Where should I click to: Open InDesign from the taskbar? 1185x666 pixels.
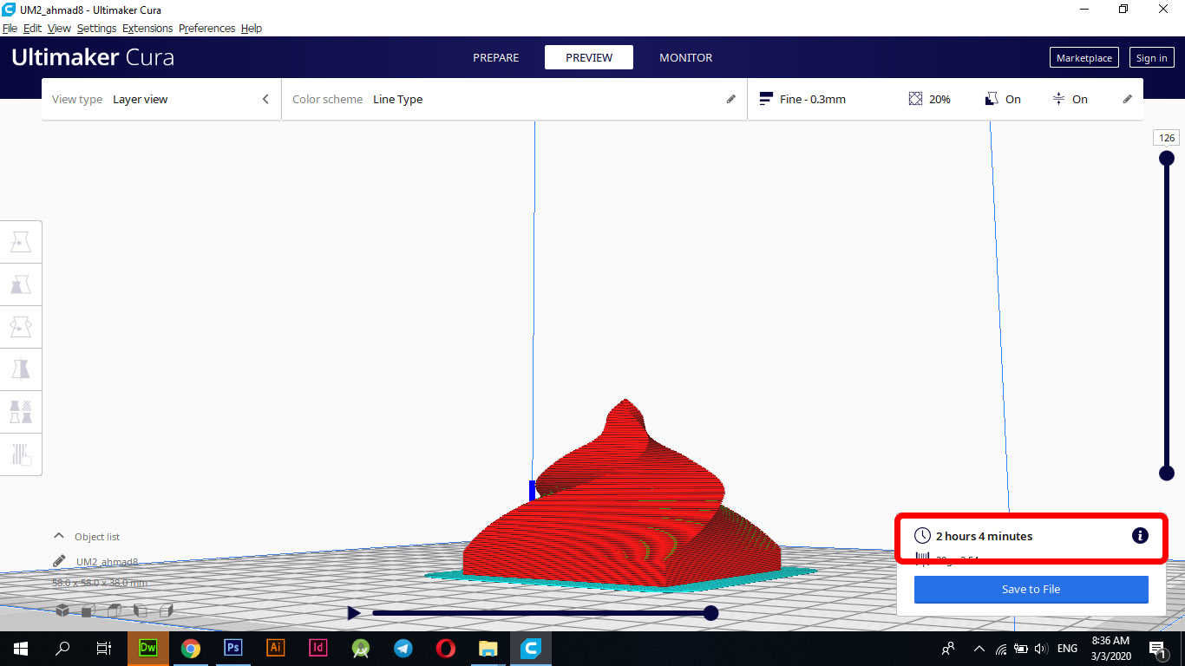coord(318,648)
